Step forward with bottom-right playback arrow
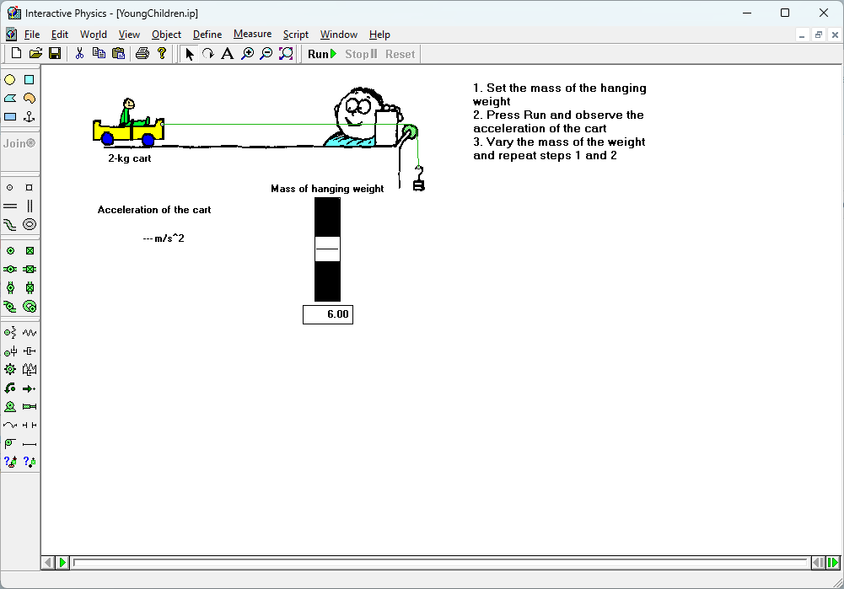The width and height of the screenshot is (844, 589). (832, 562)
